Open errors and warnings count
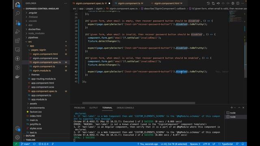This screenshot has height=146, width=260. point(43,144)
